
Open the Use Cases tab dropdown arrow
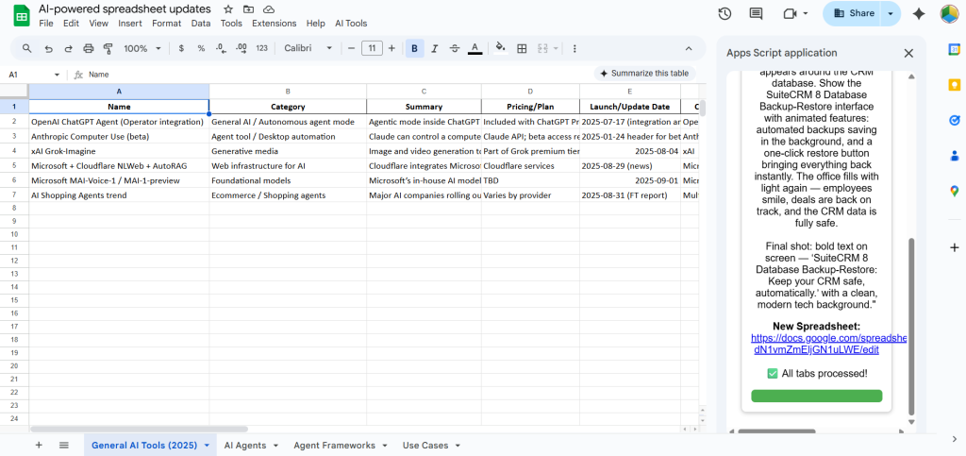458,445
